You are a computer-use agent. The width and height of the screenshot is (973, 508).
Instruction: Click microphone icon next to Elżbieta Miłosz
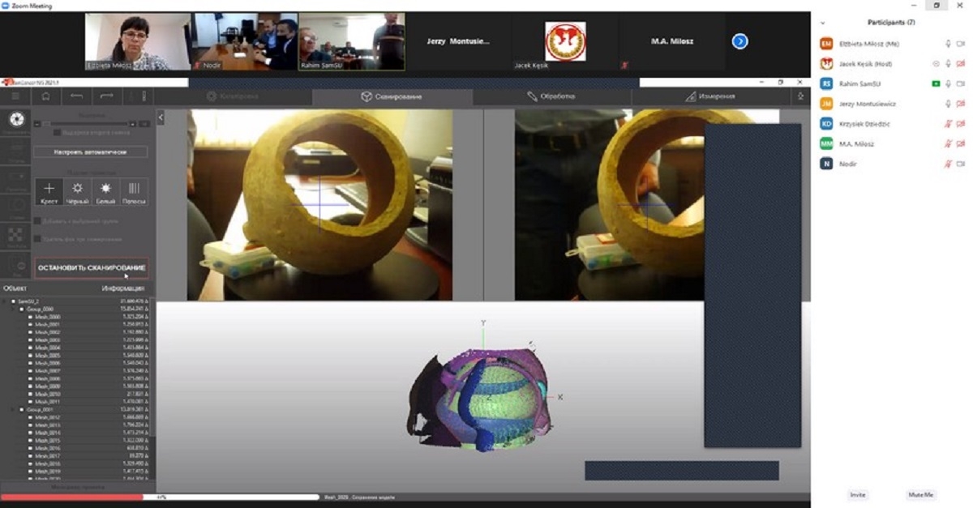tap(948, 44)
